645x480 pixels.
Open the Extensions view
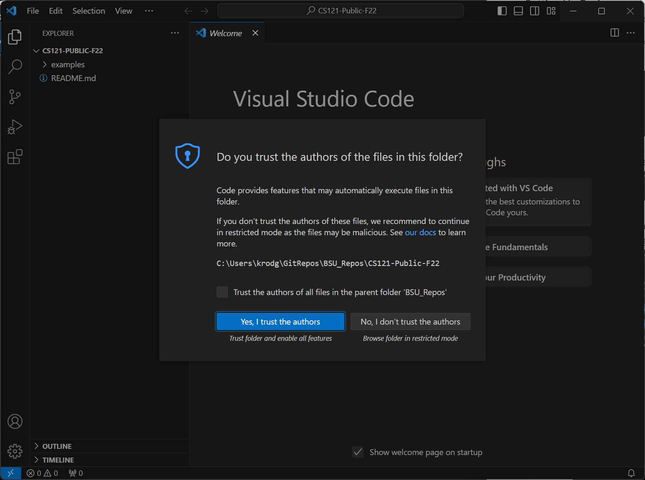[x=15, y=157]
